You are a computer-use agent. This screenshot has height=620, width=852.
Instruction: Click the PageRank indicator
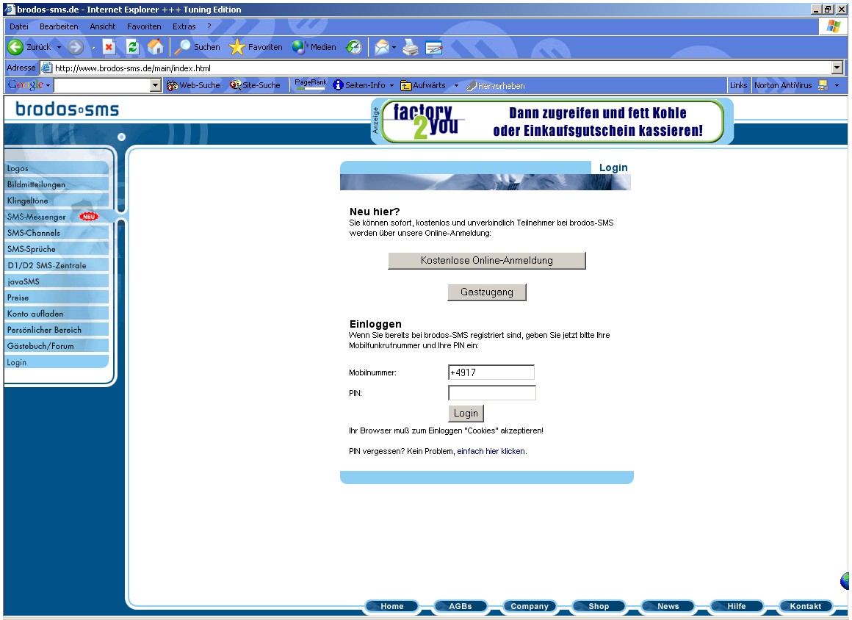coord(311,84)
